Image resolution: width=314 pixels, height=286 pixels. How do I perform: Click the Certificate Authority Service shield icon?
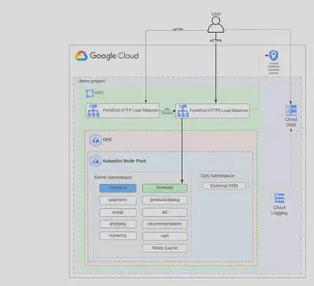[273, 55]
